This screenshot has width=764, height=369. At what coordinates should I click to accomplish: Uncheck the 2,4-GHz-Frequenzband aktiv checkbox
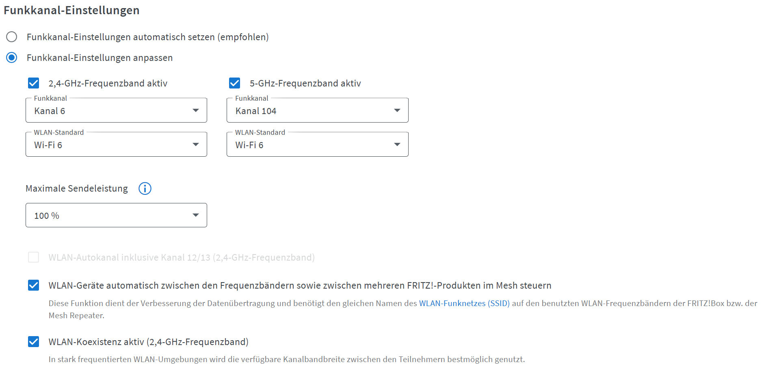(x=34, y=83)
